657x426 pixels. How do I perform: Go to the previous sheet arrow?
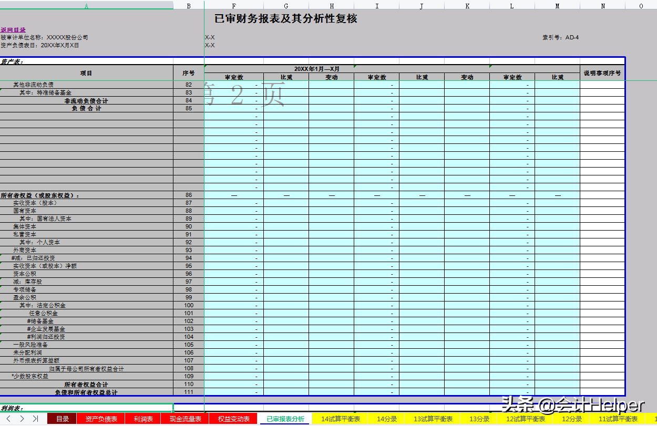[x=9, y=419]
